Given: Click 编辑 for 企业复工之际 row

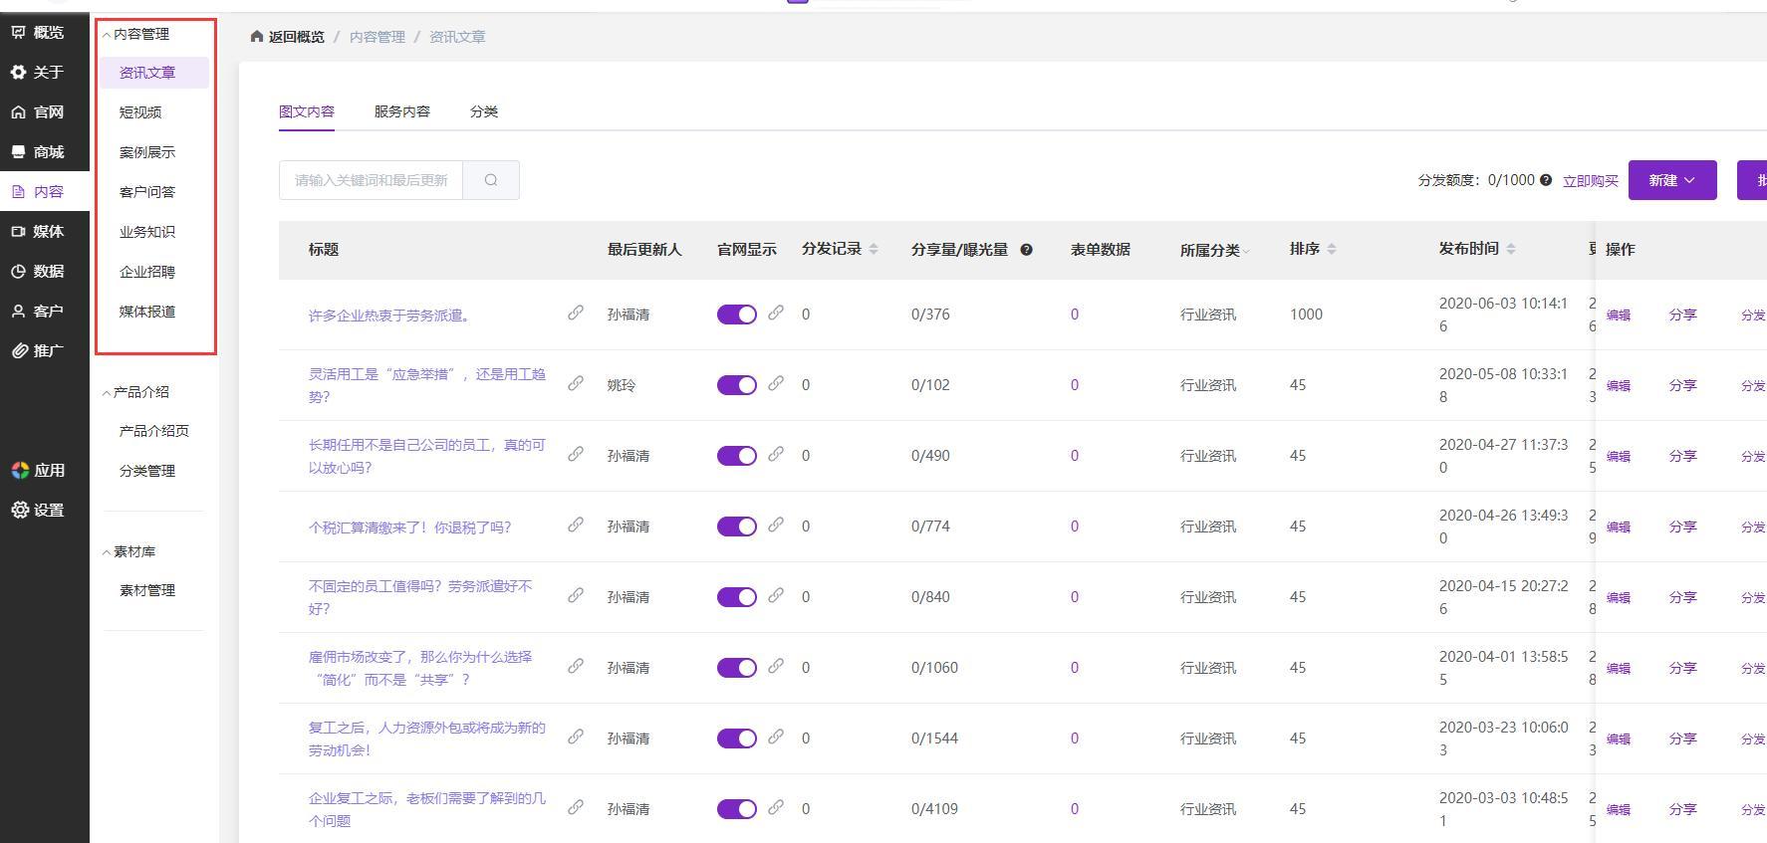Looking at the screenshot, I should 1619,810.
